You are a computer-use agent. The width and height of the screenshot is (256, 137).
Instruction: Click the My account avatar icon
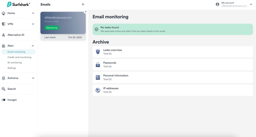coord(217,4)
